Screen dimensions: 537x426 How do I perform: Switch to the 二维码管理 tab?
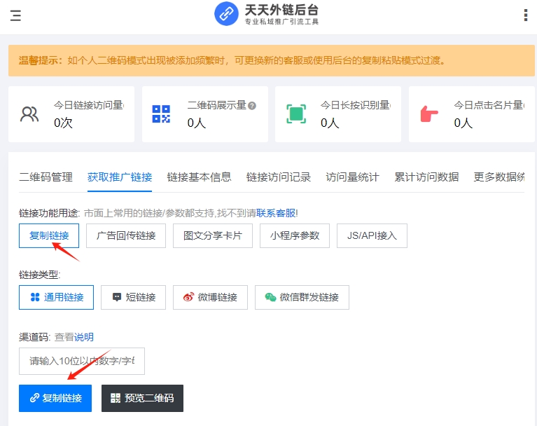pyautogui.click(x=46, y=177)
